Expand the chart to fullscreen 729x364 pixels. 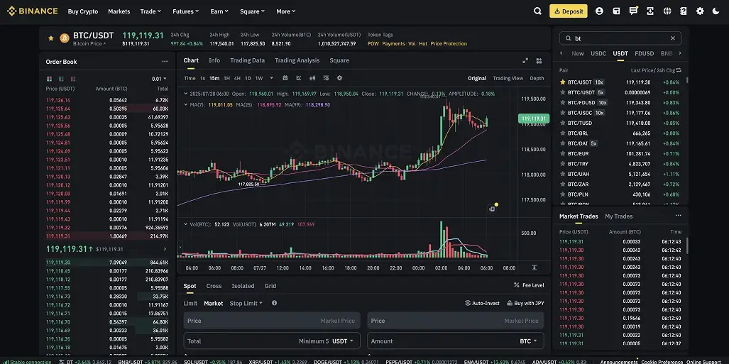[525, 60]
